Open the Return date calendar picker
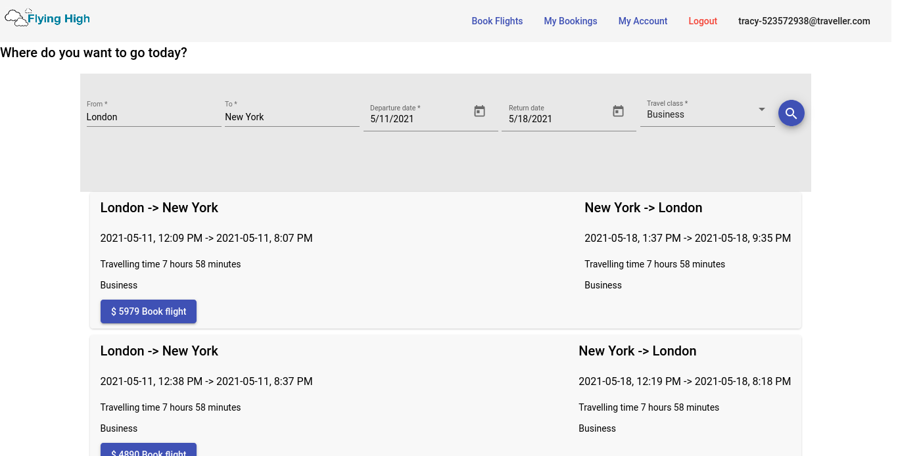The height and width of the screenshot is (456, 898). click(618, 112)
